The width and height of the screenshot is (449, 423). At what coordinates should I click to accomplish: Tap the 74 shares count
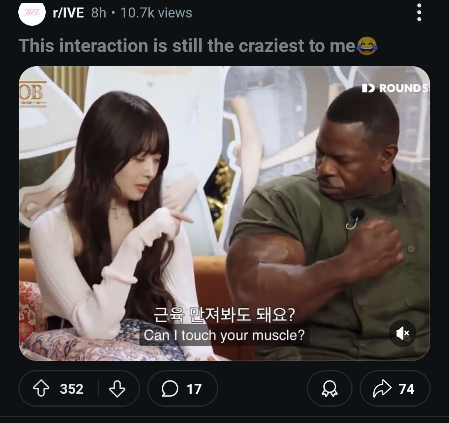[407, 389]
